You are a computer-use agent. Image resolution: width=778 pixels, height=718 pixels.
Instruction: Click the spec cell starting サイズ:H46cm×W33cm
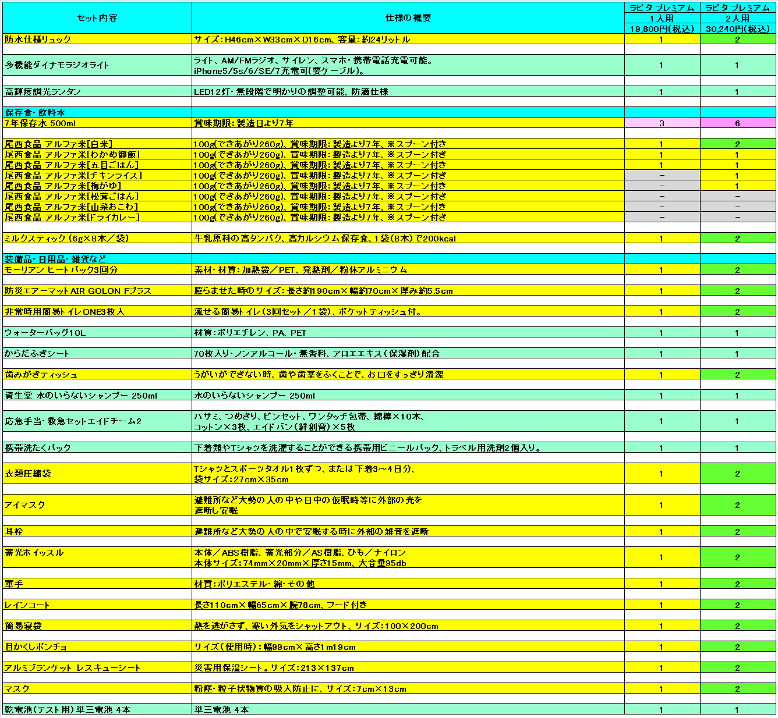[x=408, y=40]
